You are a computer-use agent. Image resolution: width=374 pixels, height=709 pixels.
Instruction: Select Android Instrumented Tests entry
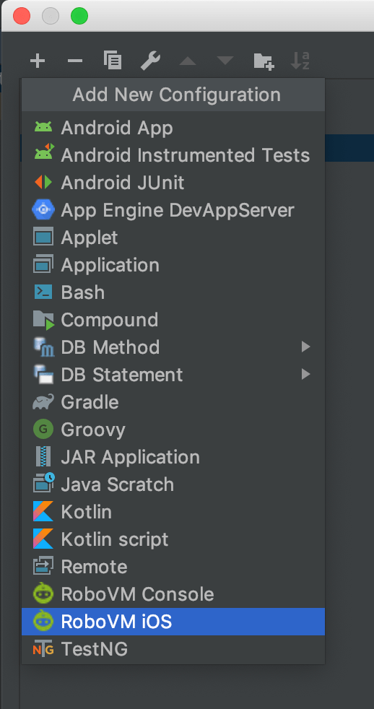[173, 155]
